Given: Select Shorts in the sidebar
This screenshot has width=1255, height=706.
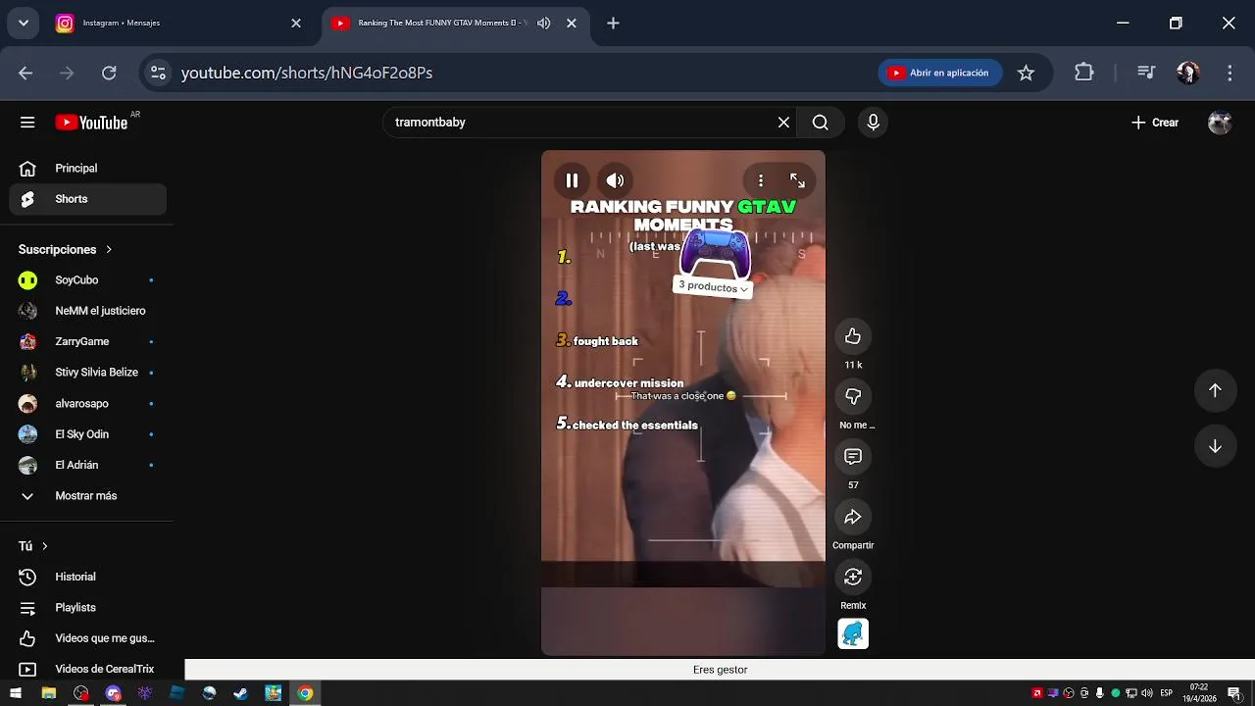Looking at the screenshot, I should click(88, 199).
